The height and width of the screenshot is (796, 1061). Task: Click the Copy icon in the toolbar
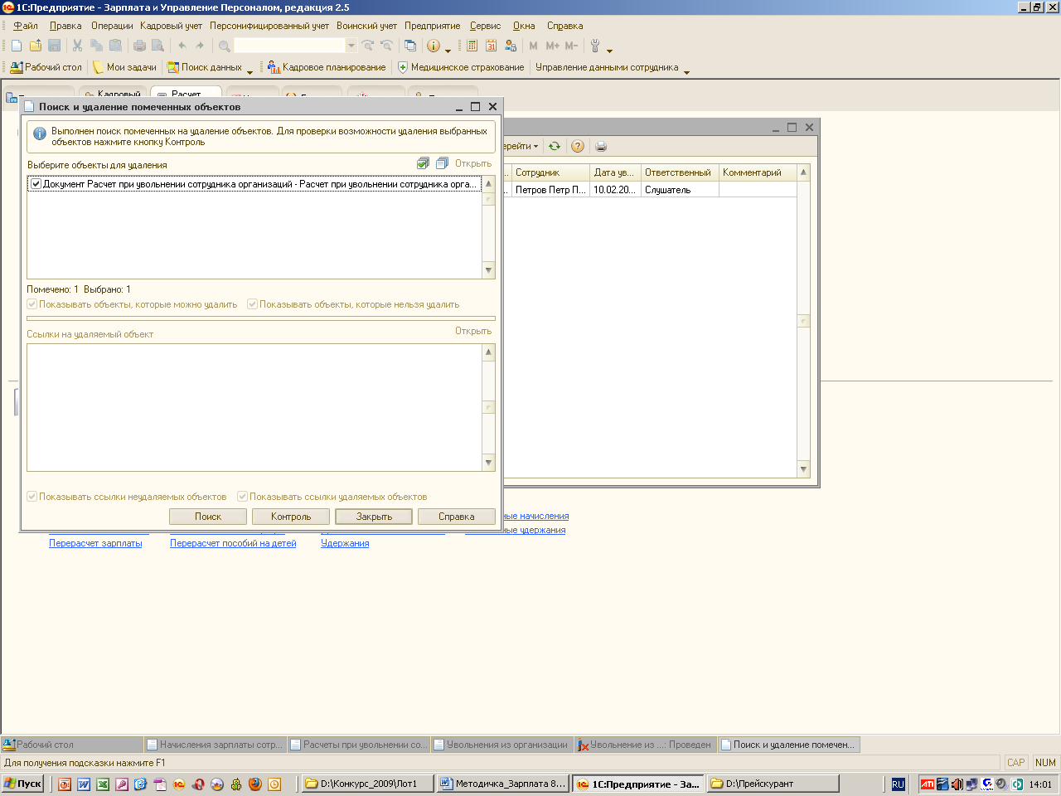(x=97, y=46)
